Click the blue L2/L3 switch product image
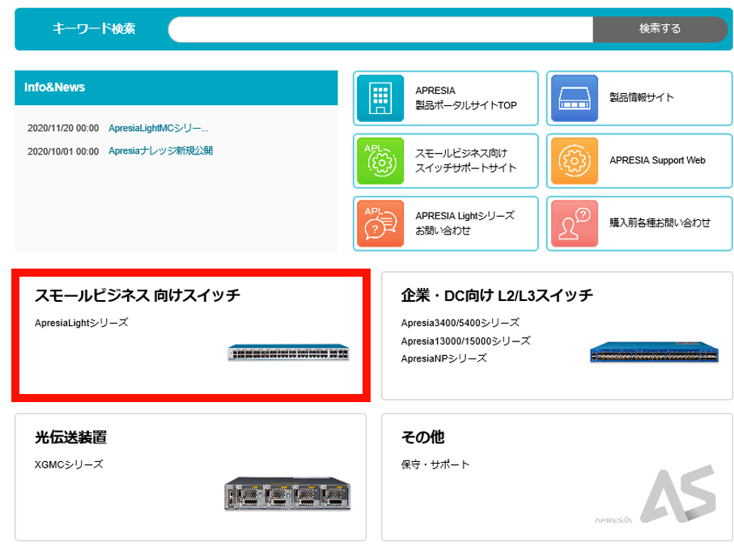Image resolution: width=734 pixels, height=555 pixels. click(x=654, y=353)
